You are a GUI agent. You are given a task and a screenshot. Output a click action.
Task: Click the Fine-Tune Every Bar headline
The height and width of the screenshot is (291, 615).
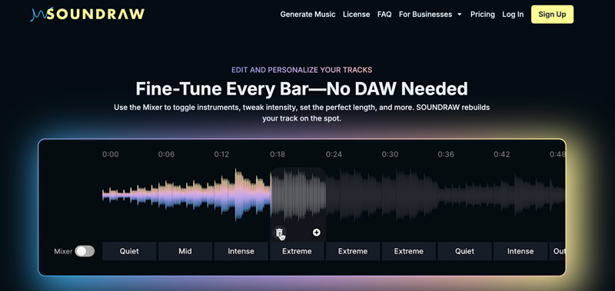point(301,88)
